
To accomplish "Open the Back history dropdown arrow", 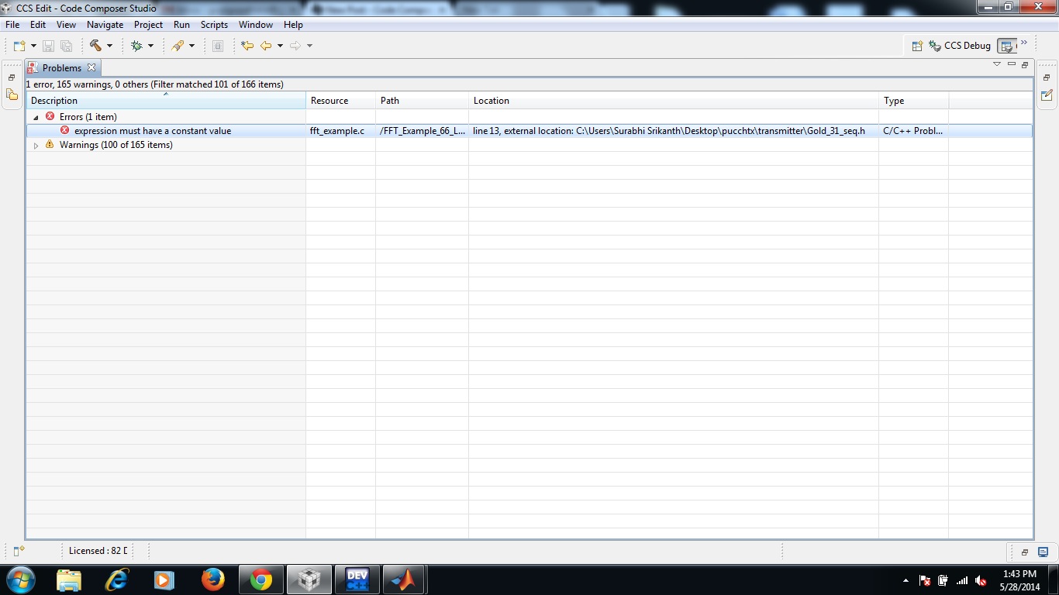I will tap(280, 46).
